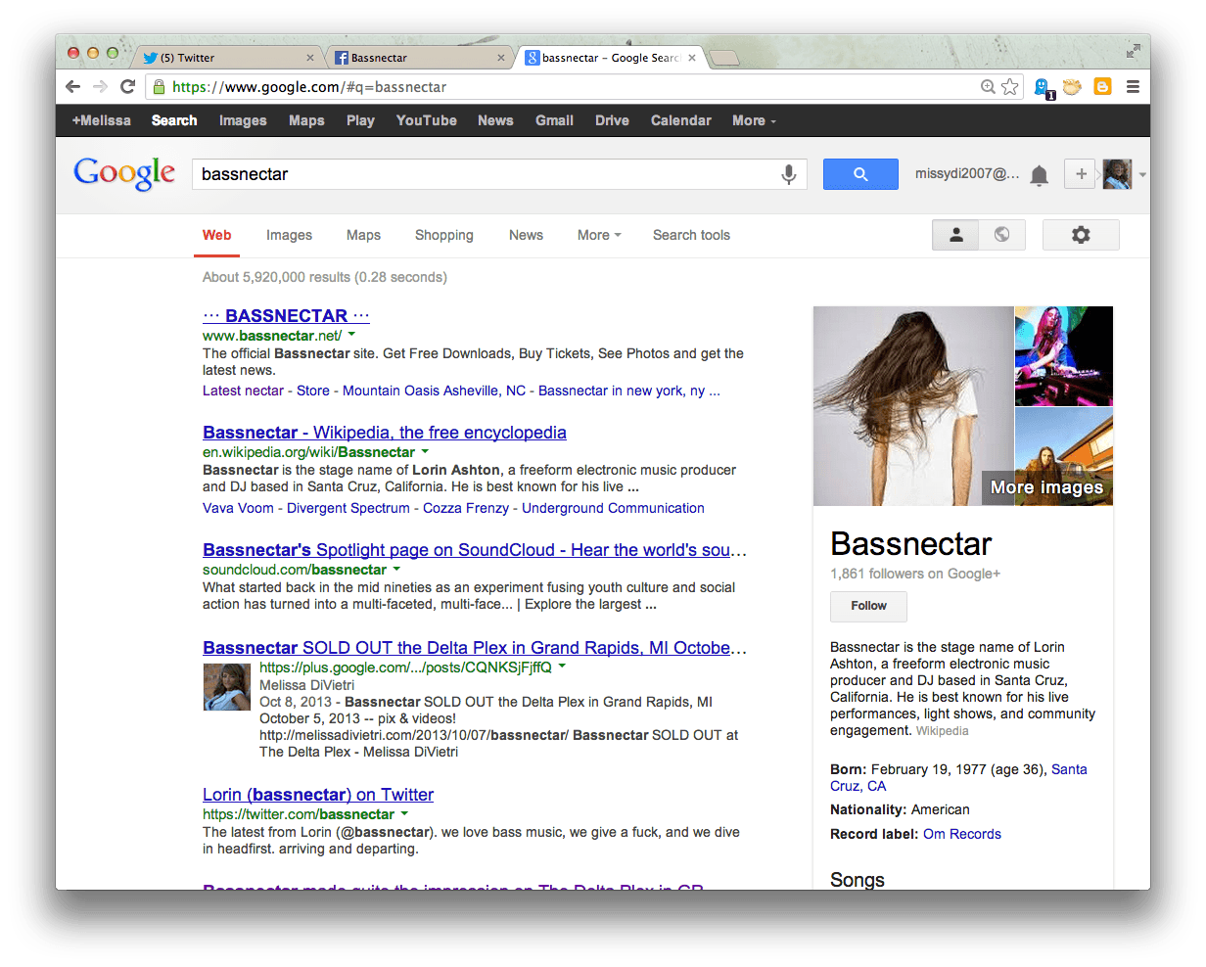Click the microphone voice search icon
Image resolution: width=1206 pixels, height=967 pixels.
pos(788,174)
